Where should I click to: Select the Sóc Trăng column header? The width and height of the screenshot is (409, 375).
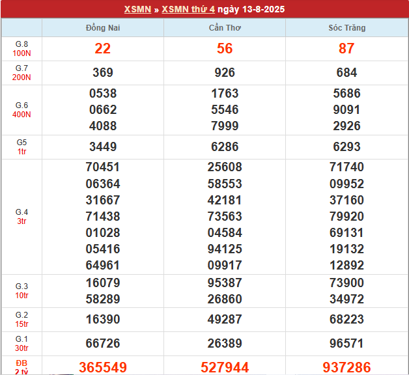(x=346, y=27)
